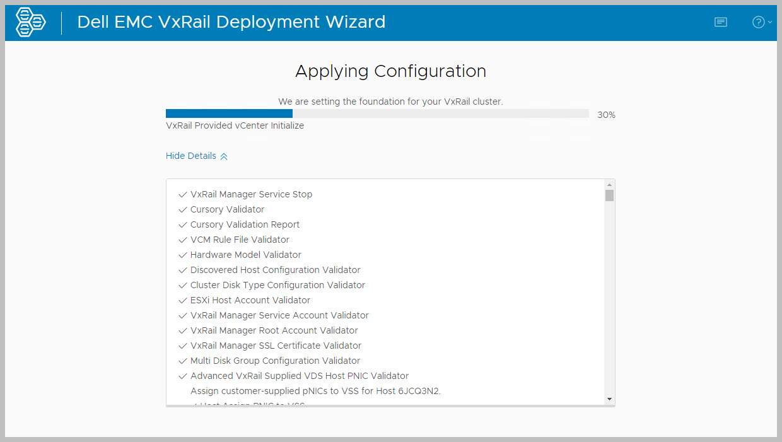Select the Cursory Validation Report entry
The width and height of the screenshot is (782, 442).
click(245, 224)
